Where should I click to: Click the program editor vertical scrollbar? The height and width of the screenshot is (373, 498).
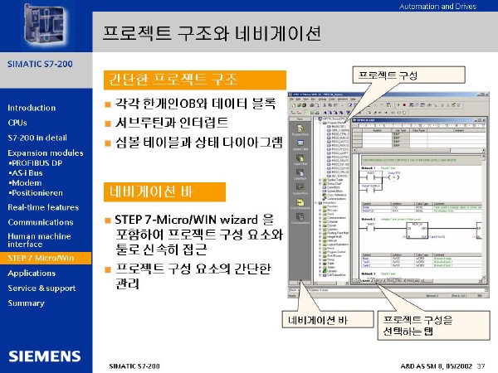pos(484,217)
